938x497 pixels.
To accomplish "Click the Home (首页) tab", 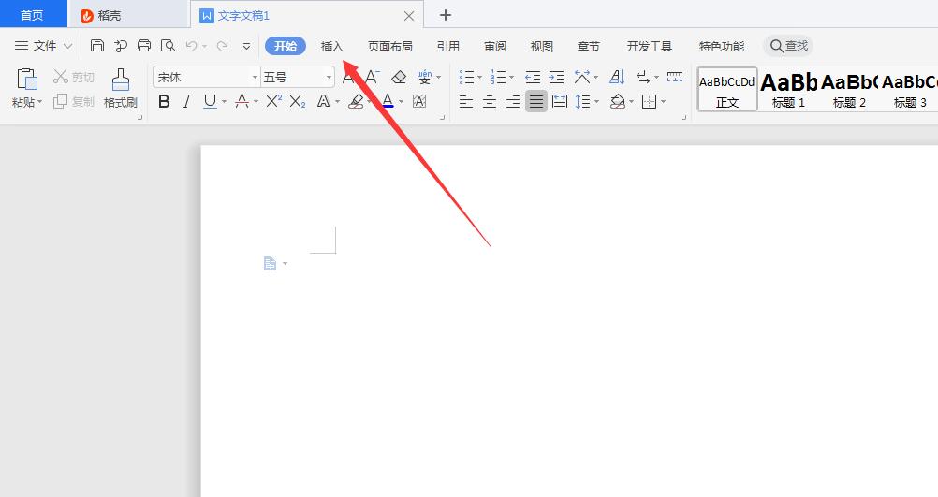I will 33,15.
